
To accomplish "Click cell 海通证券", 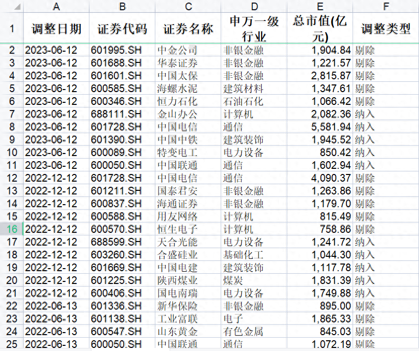I will (x=188, y=204).
